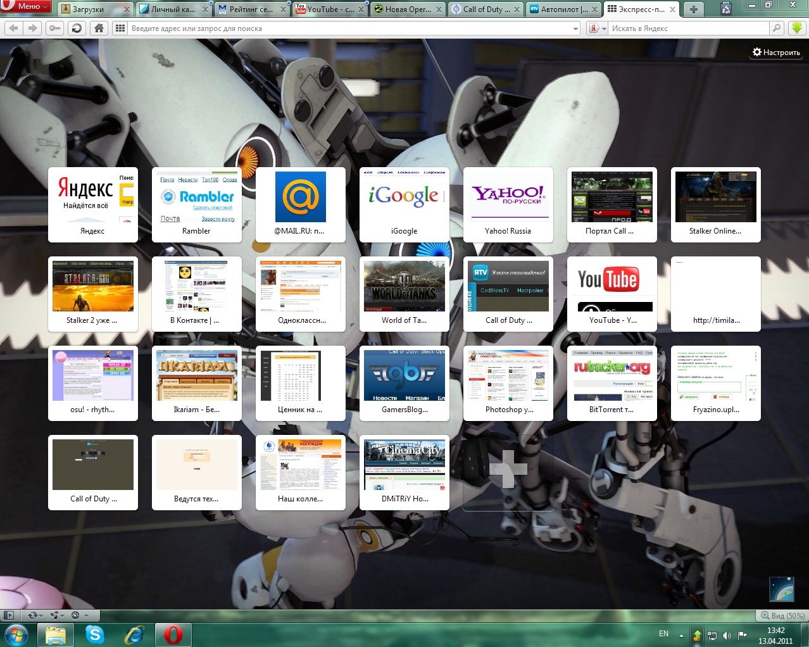Click the Speed Dial grid icon
809x647 pixels.
click(x=120, y=28)
